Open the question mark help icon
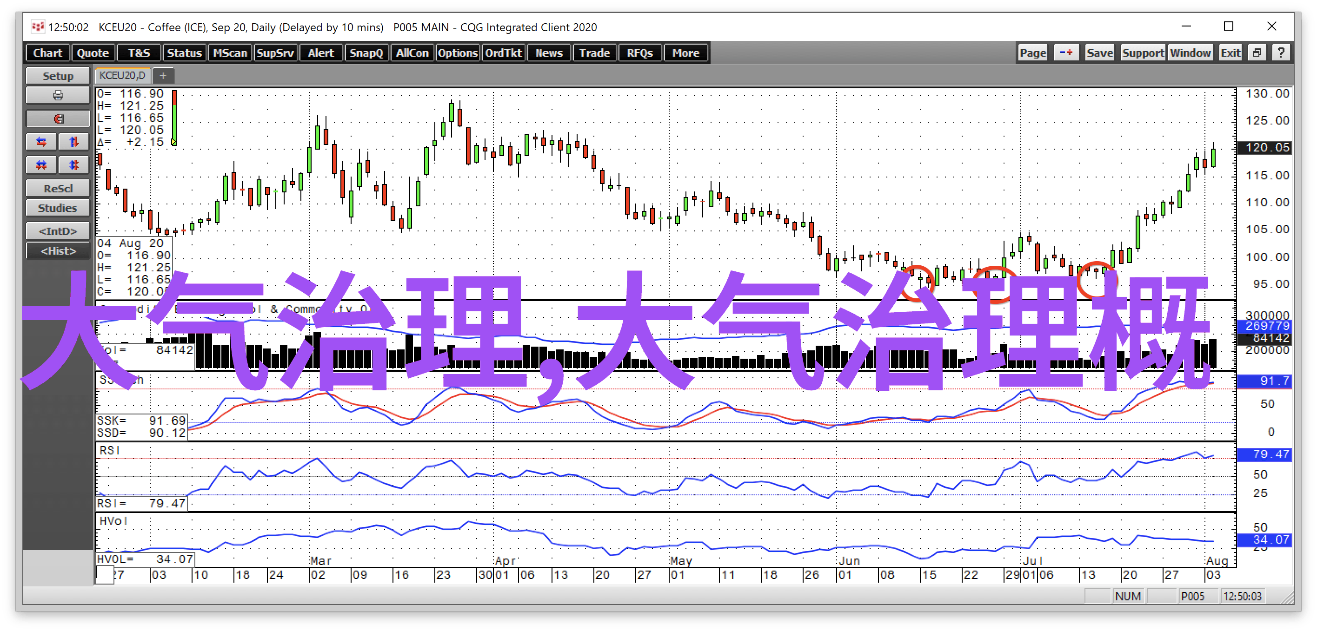Screen dimensions: 1317x631 1281,53
